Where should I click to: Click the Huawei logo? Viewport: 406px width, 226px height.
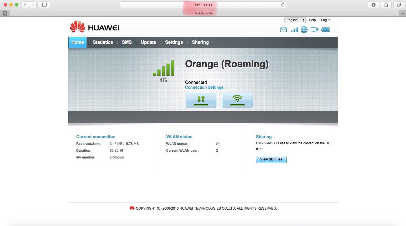pos(95,27)
